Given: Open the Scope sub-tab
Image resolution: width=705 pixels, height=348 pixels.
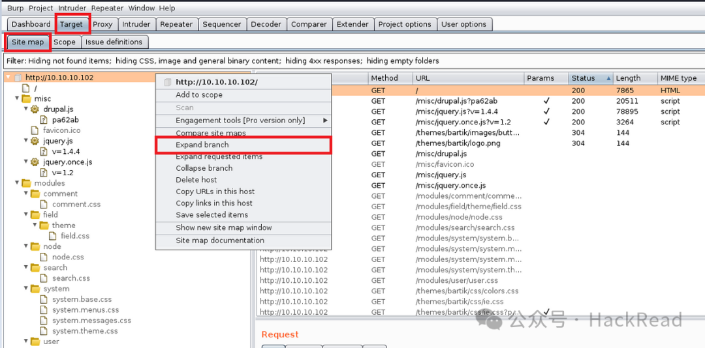Looking at the screenshot, I should (65, 42).
